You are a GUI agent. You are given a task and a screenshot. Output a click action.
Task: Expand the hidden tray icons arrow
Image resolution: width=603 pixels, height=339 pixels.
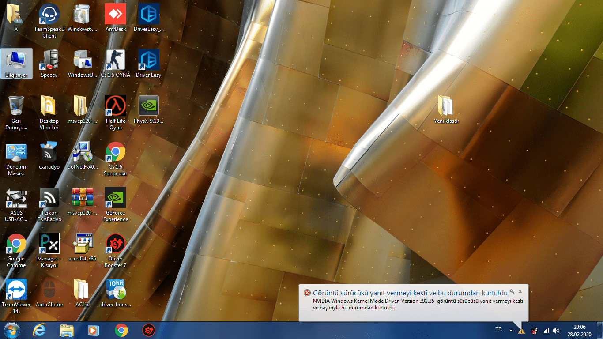pyautogui.click(x=511, y=330)
